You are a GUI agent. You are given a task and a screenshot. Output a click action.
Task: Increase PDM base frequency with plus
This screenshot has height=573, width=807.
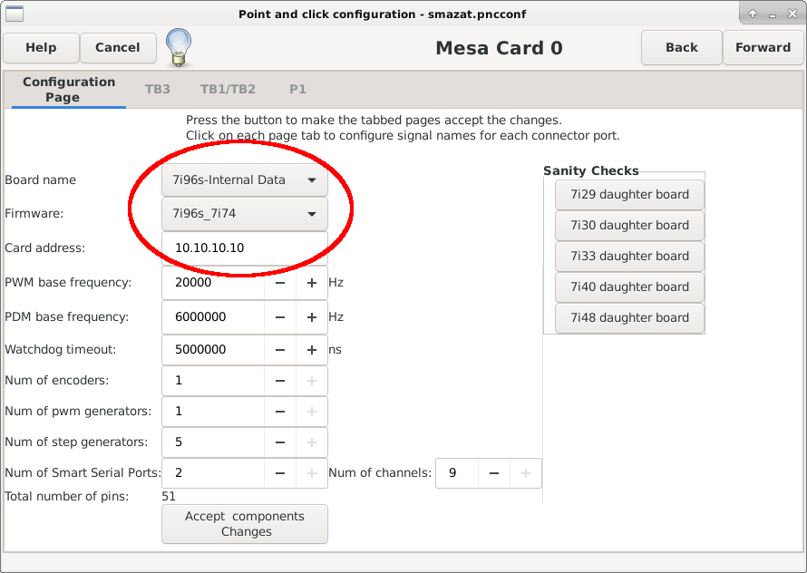(311, 317)
